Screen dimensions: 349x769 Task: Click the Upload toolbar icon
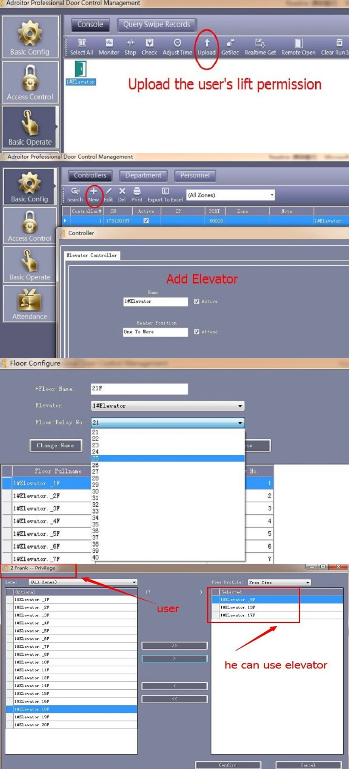(x=207, y=43)
